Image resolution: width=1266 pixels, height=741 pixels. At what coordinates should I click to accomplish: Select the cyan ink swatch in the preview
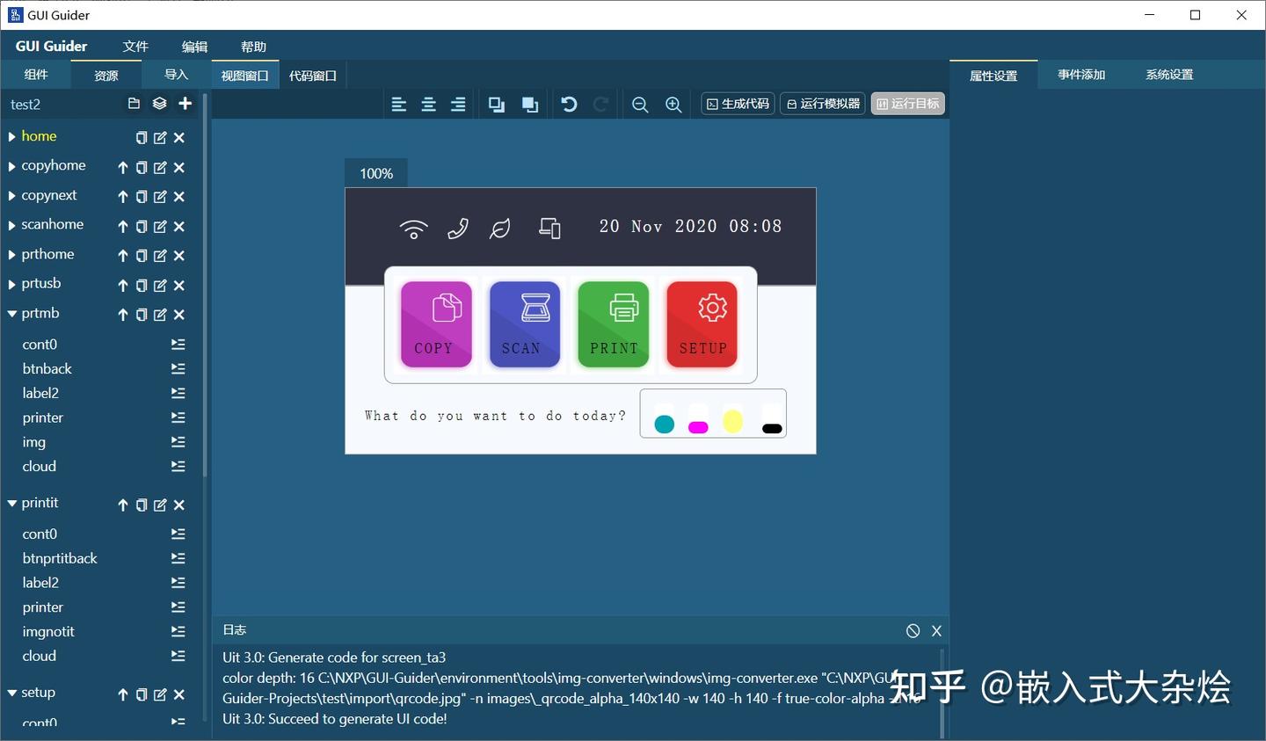click(x=664, y=423)
